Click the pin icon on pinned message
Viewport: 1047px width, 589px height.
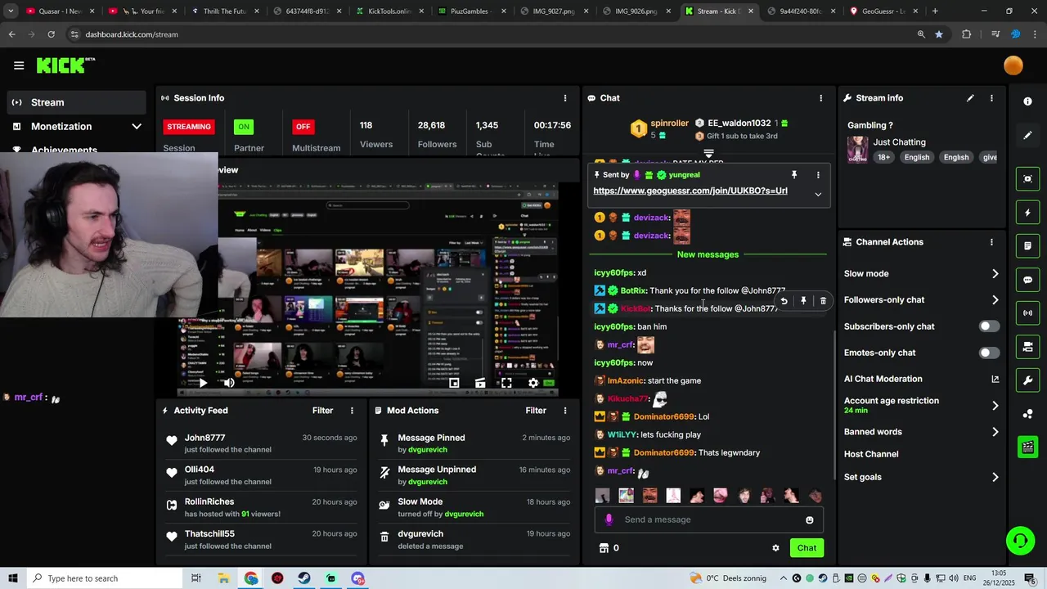point(793,175)
